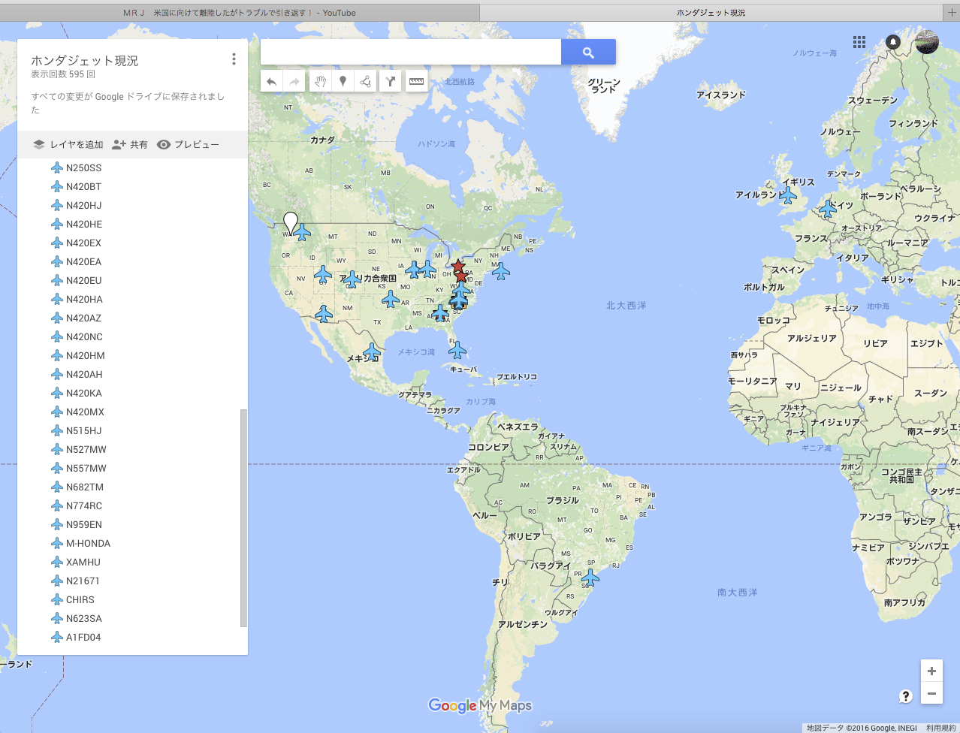Click in the map search field
Screen dimensions: 960x733
pyautogui.click(x=411, y=52)
